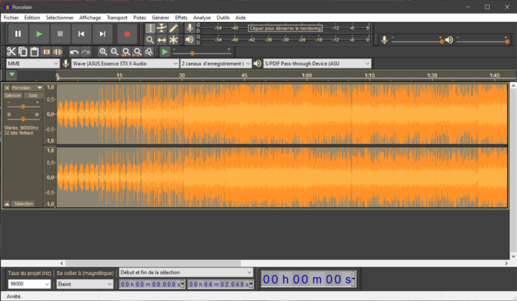Viewport: 517px width, 301px height.
Task: Select the Envelope tool
Action: 162,28
